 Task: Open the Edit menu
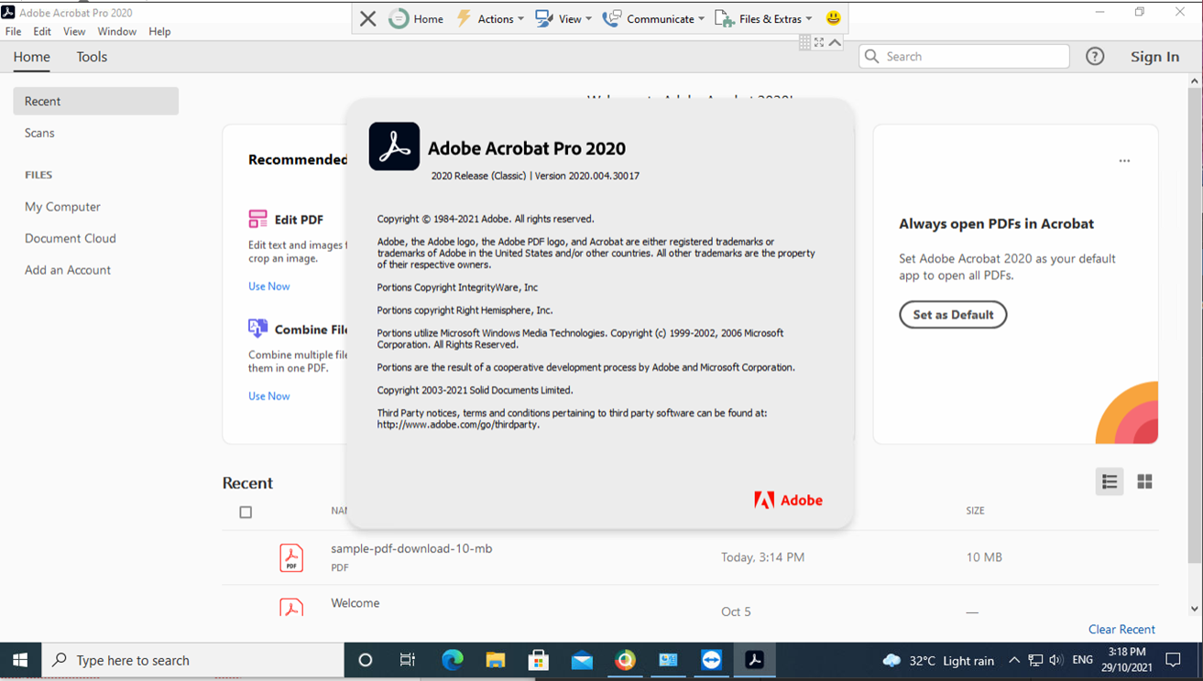point(42,30)
